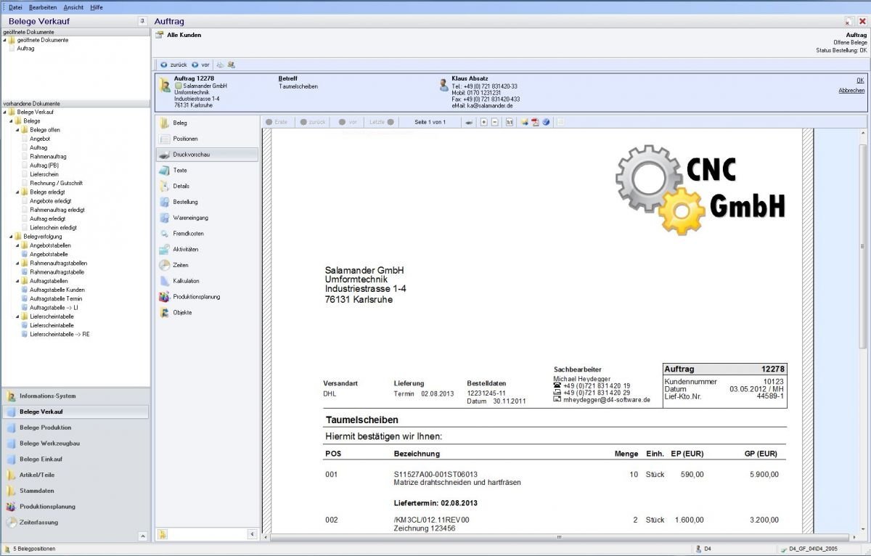Open Produktionsplanung in the bottom navigation pane

click(75, 507)
